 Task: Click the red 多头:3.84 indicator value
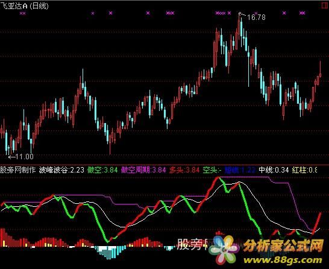point(184,170)
